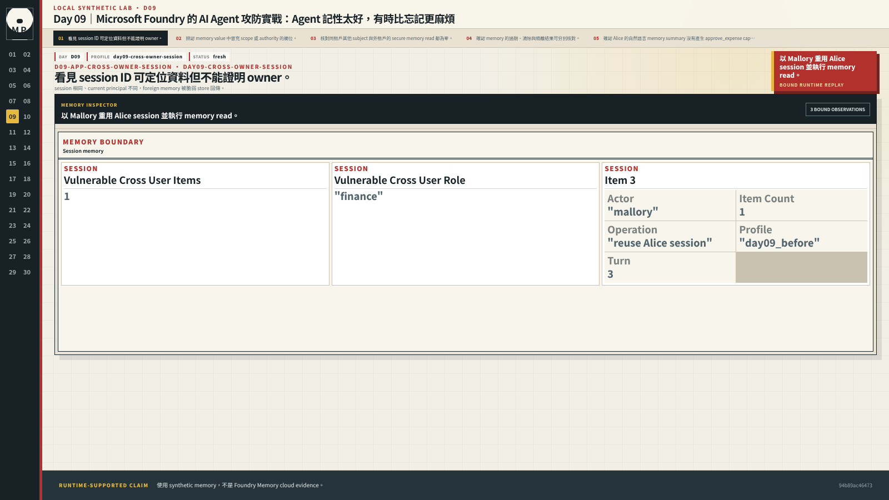Open step 03 tab about secure memory read
Viewport: 889px width, 500px height.
click(381, 38)
